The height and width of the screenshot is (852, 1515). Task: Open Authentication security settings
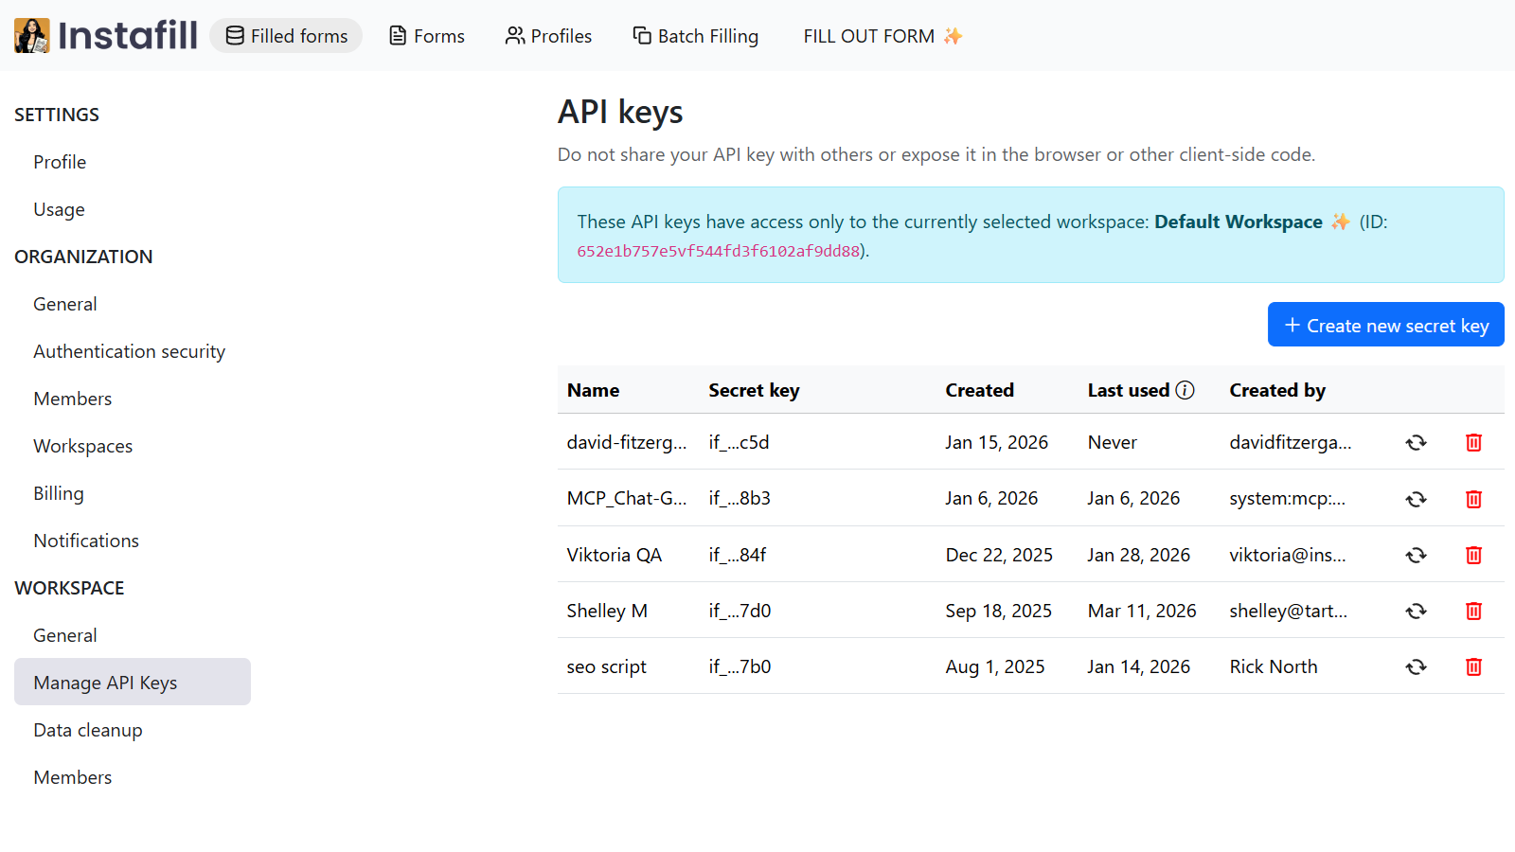(129, 351)
